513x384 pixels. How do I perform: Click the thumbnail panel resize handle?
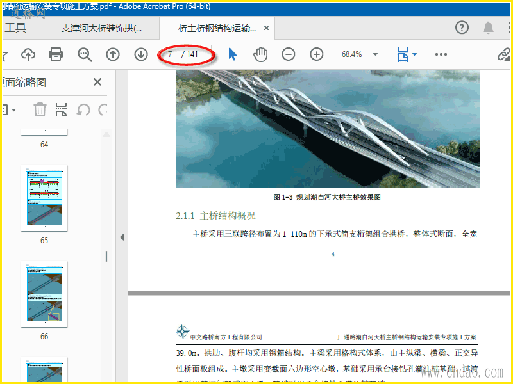tap(106, 257)
